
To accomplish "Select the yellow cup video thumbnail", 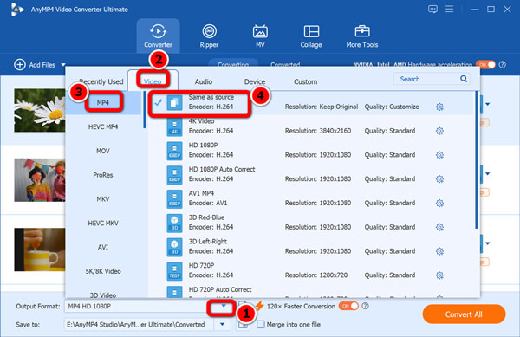I will point(40,250).
